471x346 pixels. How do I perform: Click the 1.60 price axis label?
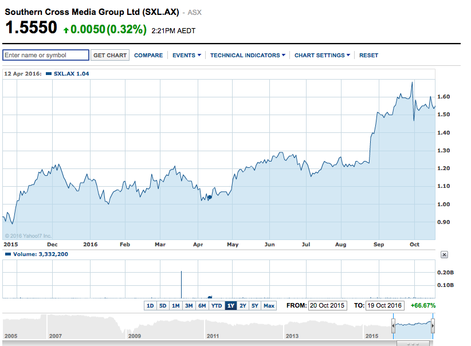coord(443,97)
